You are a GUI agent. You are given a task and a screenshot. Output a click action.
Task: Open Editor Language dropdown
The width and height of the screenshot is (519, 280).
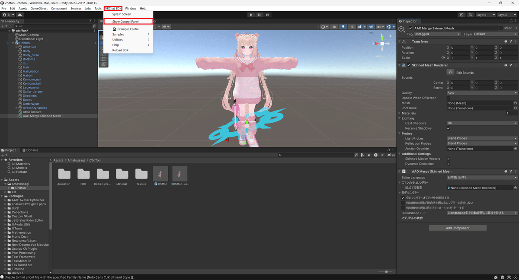coord(482,178)
